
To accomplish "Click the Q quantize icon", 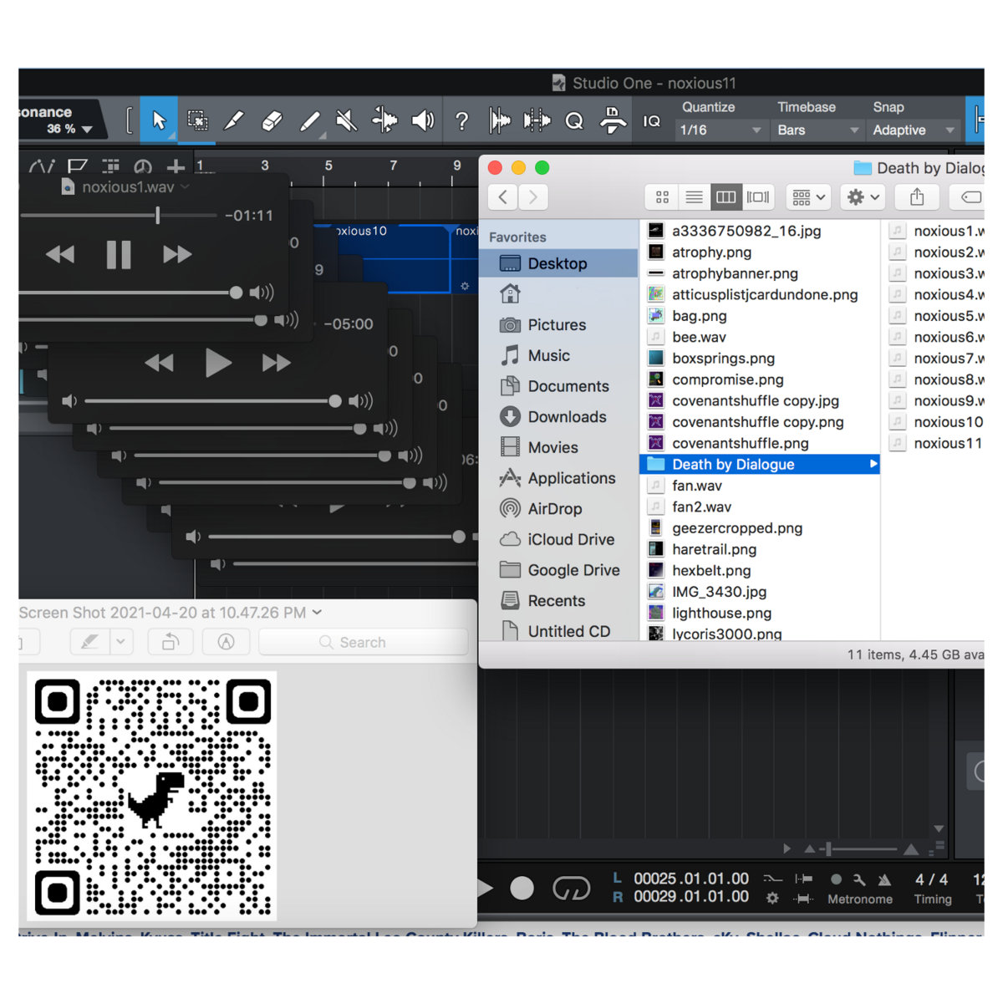I will point(574,121).
